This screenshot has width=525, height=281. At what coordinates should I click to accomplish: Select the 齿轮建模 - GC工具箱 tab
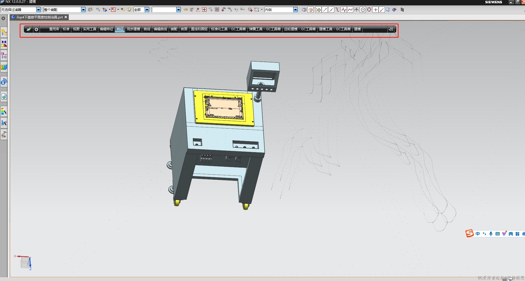[x=300, y=29]
